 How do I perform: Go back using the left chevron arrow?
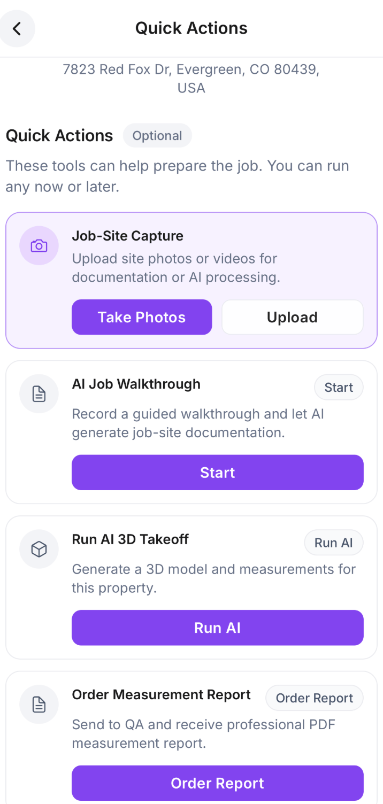(17, 28)
